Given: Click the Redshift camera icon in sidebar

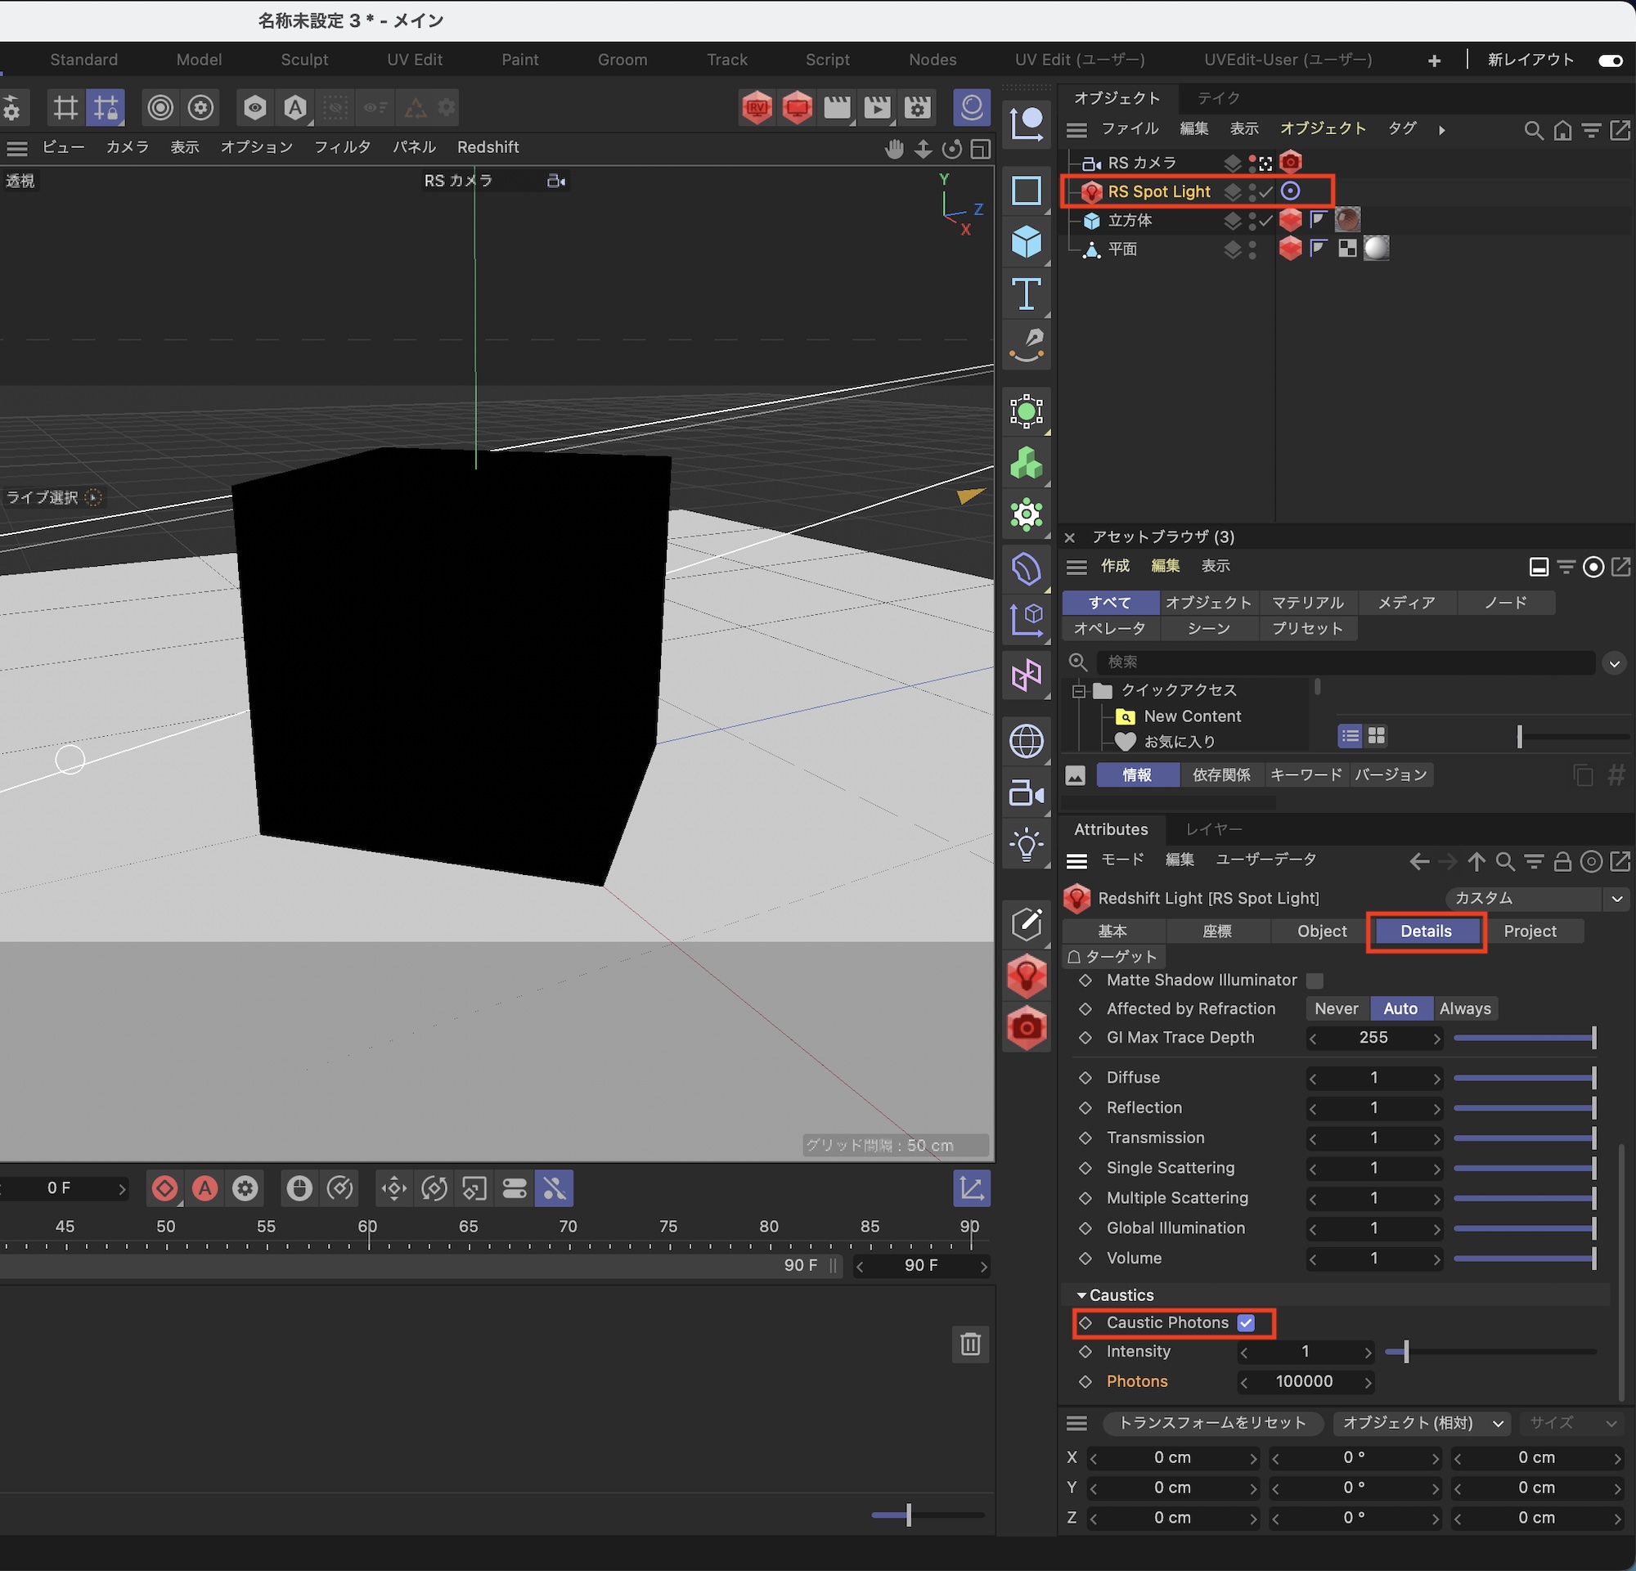Looking at the screenshot, I should [1026, 1028].
